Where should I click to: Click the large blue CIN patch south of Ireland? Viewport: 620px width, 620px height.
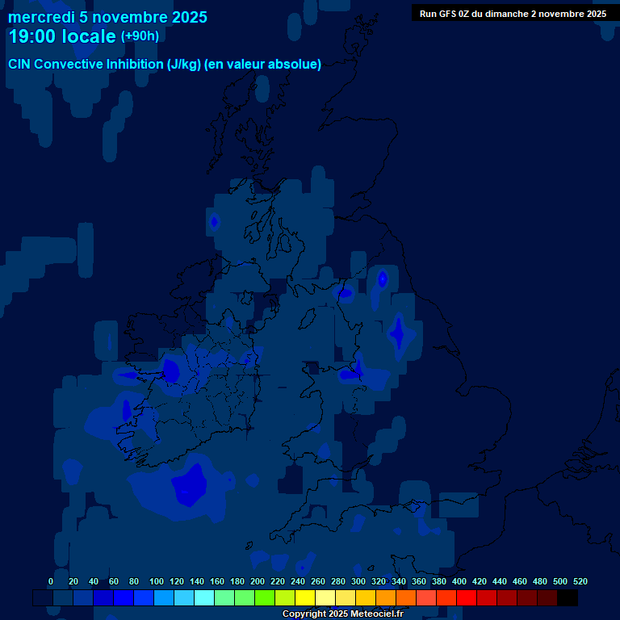click(x=188, y=486)
